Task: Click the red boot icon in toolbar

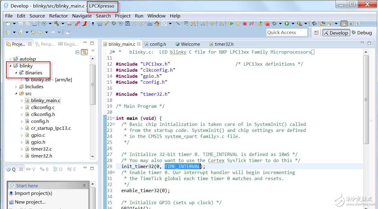Action: point(85,23)
